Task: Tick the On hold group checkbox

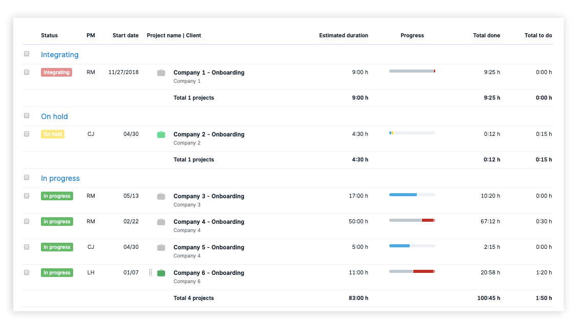Action: (27, 115)
